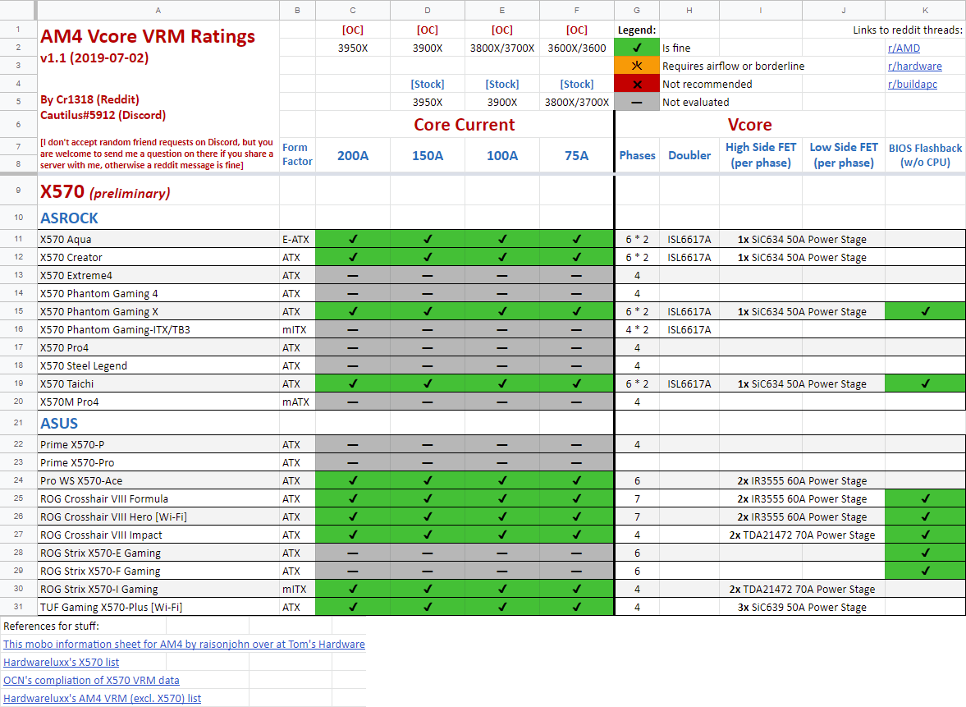This screenshot has height=707, width=966.
Task: Click the 'Form Factor' header cell
Action: (x=298, y=154)
